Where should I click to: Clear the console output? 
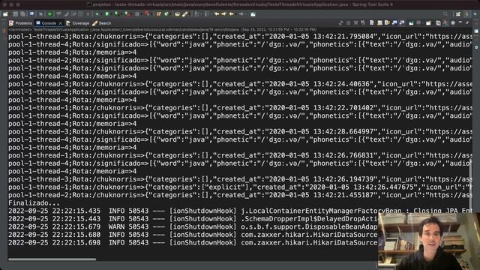372,22
